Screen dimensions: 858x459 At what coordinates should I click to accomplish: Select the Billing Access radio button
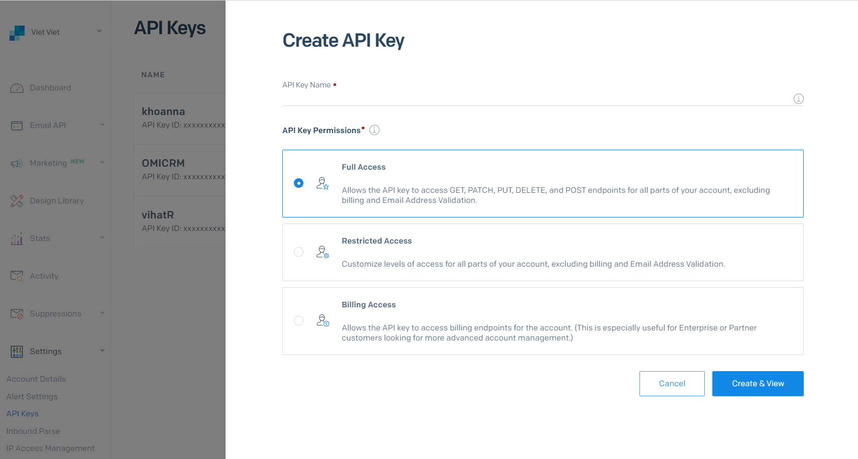coord(298,320)
